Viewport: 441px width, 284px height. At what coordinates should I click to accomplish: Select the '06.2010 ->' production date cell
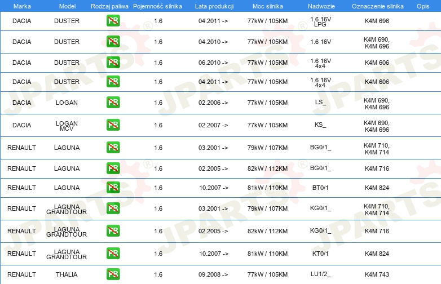tap(213, 63)
